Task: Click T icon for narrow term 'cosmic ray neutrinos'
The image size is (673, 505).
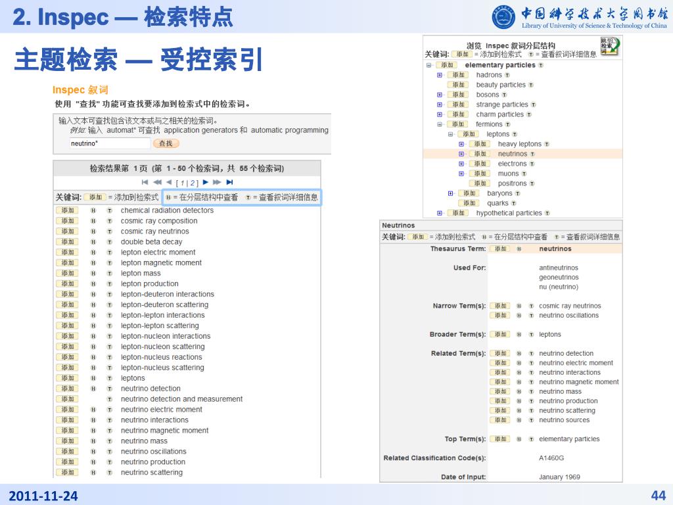Action: click(x=531, y=306)
